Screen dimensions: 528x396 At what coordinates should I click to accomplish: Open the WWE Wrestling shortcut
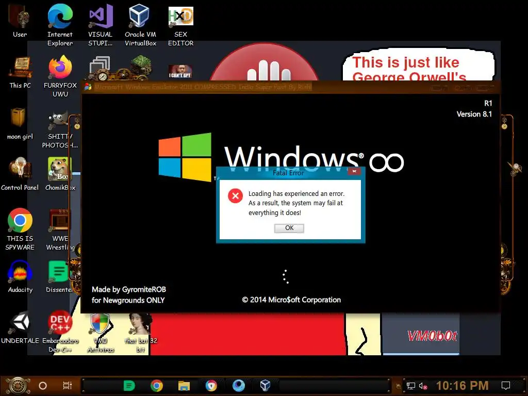point(60,229)
